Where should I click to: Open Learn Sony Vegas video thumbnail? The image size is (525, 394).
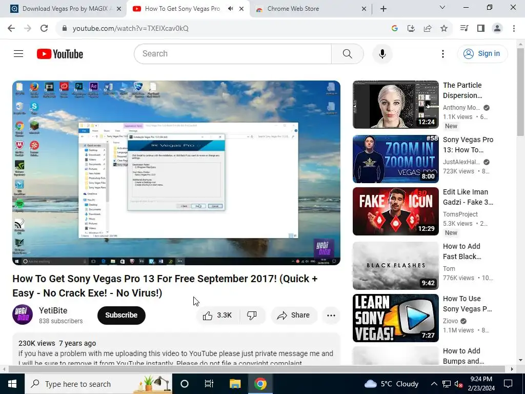coord(395,318)
